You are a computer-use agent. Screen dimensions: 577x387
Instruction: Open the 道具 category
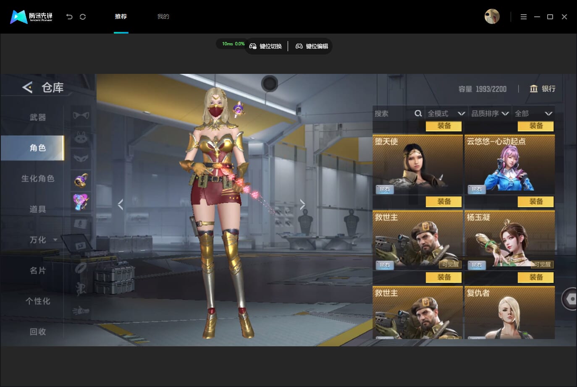pos(38,209)
